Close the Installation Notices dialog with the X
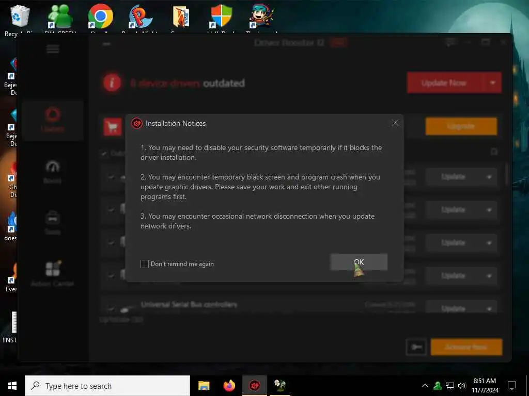529x396 pixels. 395,123
